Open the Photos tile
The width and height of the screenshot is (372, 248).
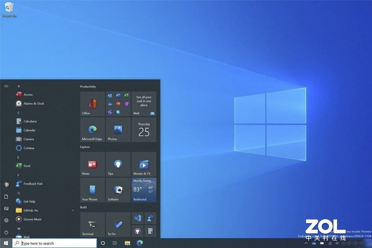click(x=118, y=130)
